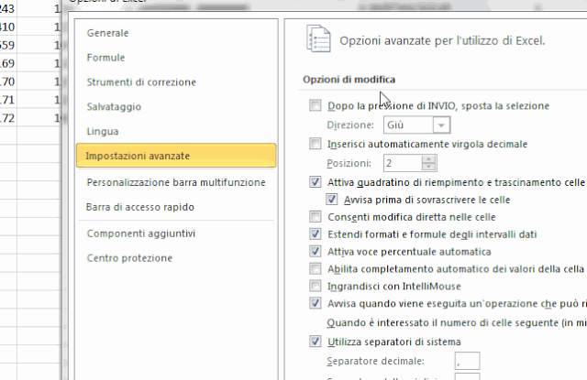Click the advanced options document icon

(318, 38)
